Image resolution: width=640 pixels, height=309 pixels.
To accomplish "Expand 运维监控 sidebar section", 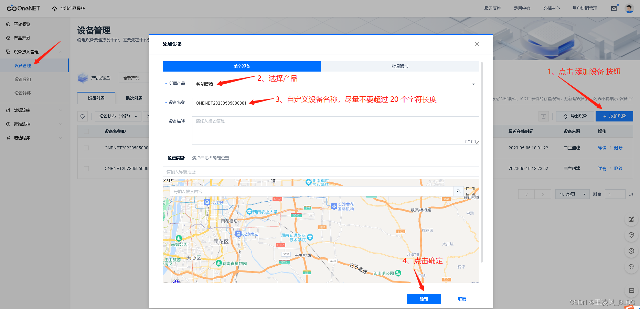I will (x=34, y=124).
